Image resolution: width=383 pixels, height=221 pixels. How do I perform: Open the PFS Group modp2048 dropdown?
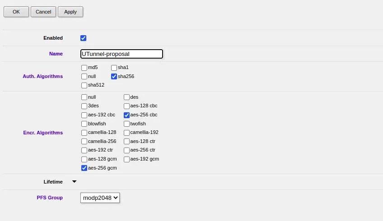pyautogui.click(x=100, y=198)
